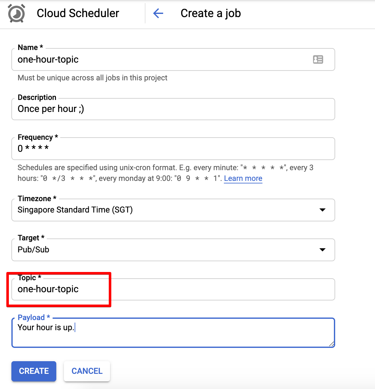The image size is (375, 389).
Task: Click into the Description input field
Action: click(x=173, y=109)
